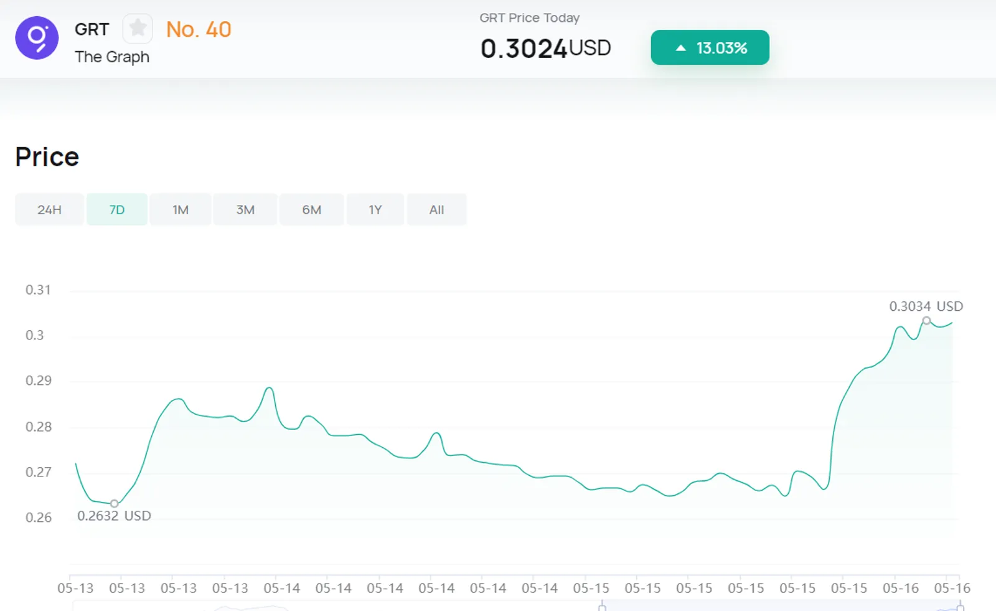Click the right range slider handle below chart

coord(961,606)
